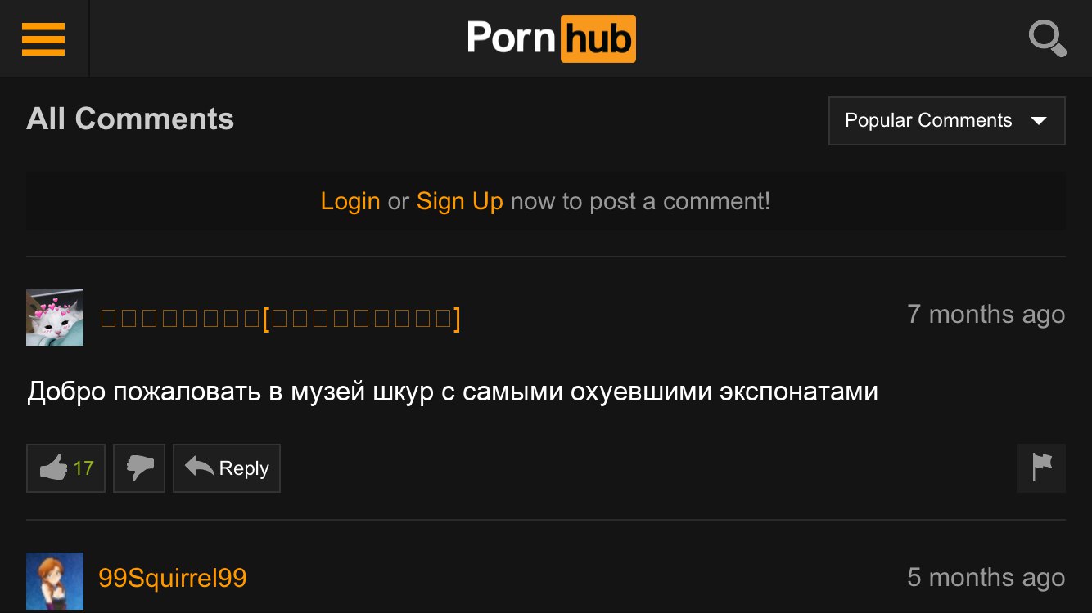Click the 5 months ago timestamp
This screenshot has height=613, width=1092.
pos(986,578)
